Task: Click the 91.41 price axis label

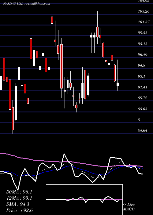Action: [x=143, y=87]
